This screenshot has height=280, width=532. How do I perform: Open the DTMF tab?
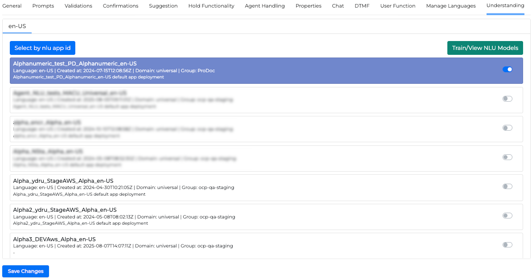(362, 6)
